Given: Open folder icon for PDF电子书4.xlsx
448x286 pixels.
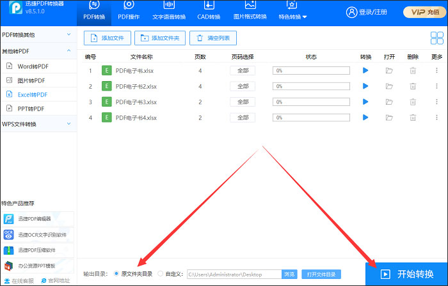Looking at the screenshot, I should [x=389, y=117].
